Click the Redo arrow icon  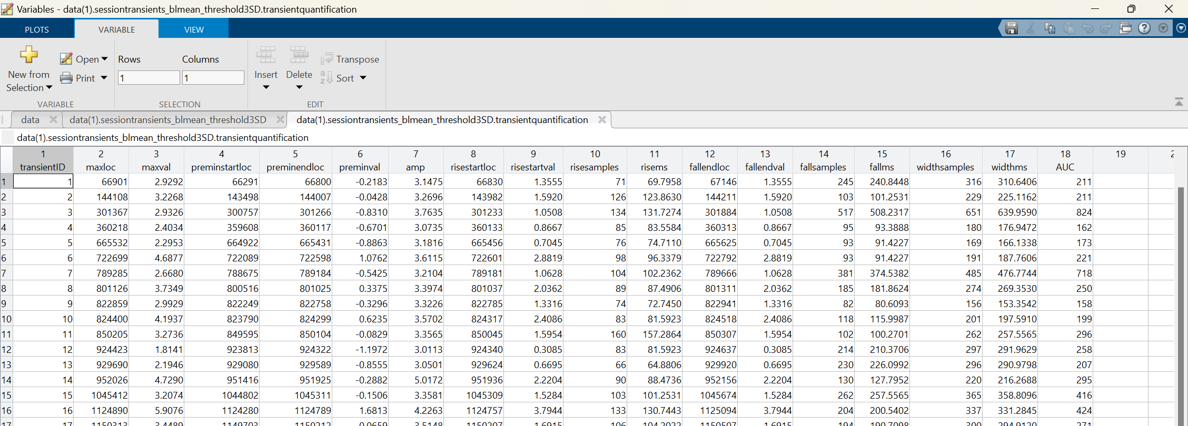click(1106, 28)
